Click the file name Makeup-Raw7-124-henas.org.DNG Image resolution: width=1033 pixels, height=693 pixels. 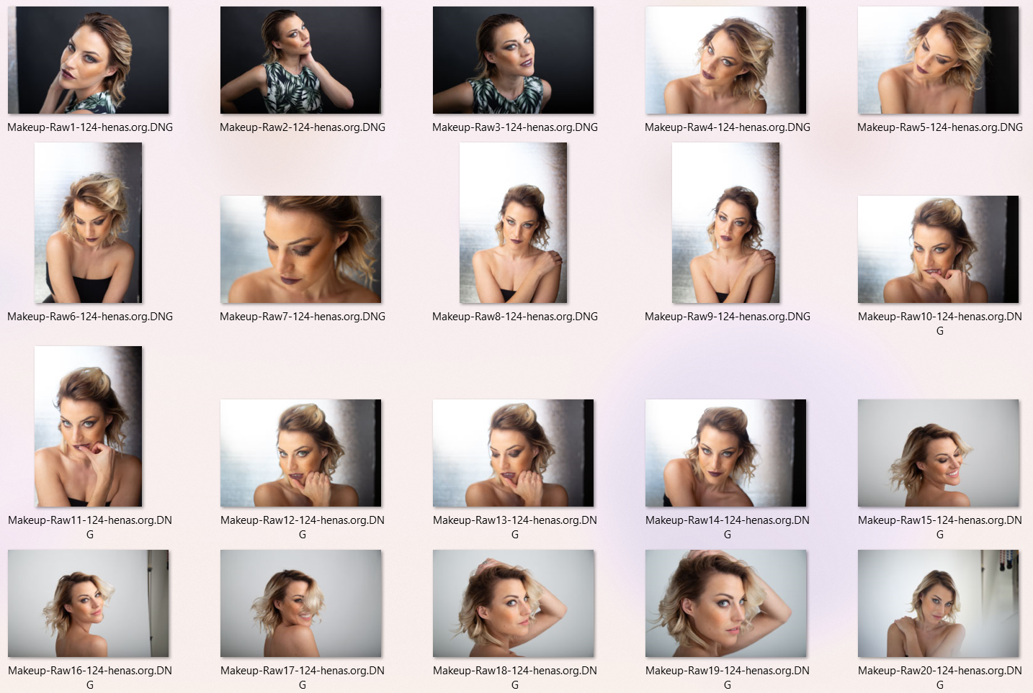pyautogui.click(x=303, y=317)
